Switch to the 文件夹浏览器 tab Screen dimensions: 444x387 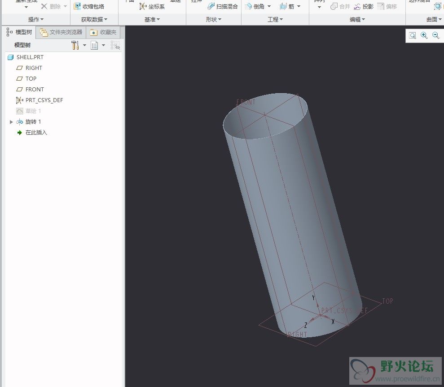[61, 33]
